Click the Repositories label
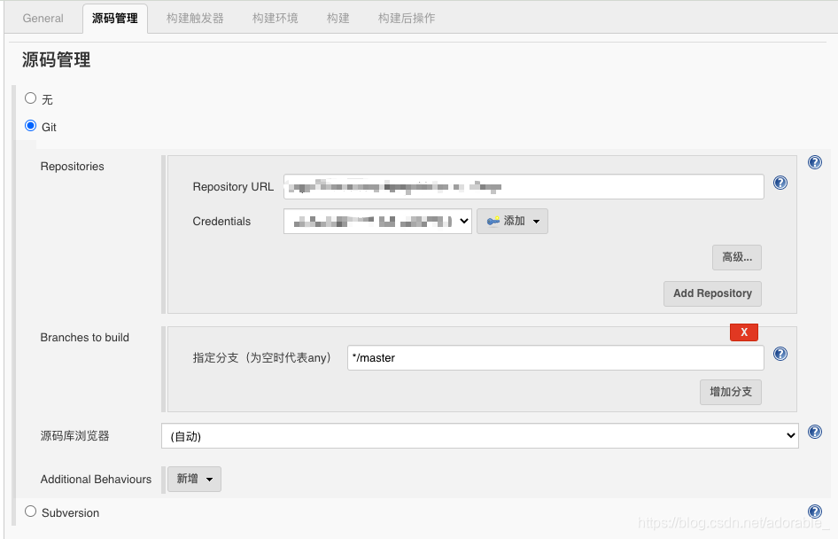Viewport: 838px width, 539px height. pos(72,167)
